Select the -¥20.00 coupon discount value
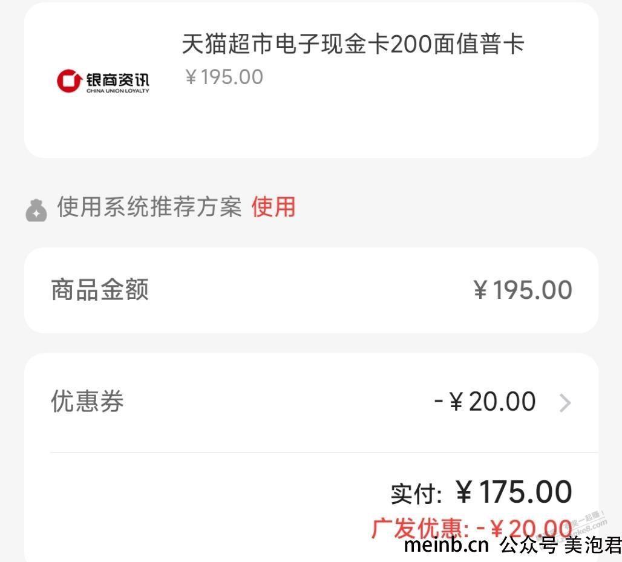 click(x=485, y=401)
